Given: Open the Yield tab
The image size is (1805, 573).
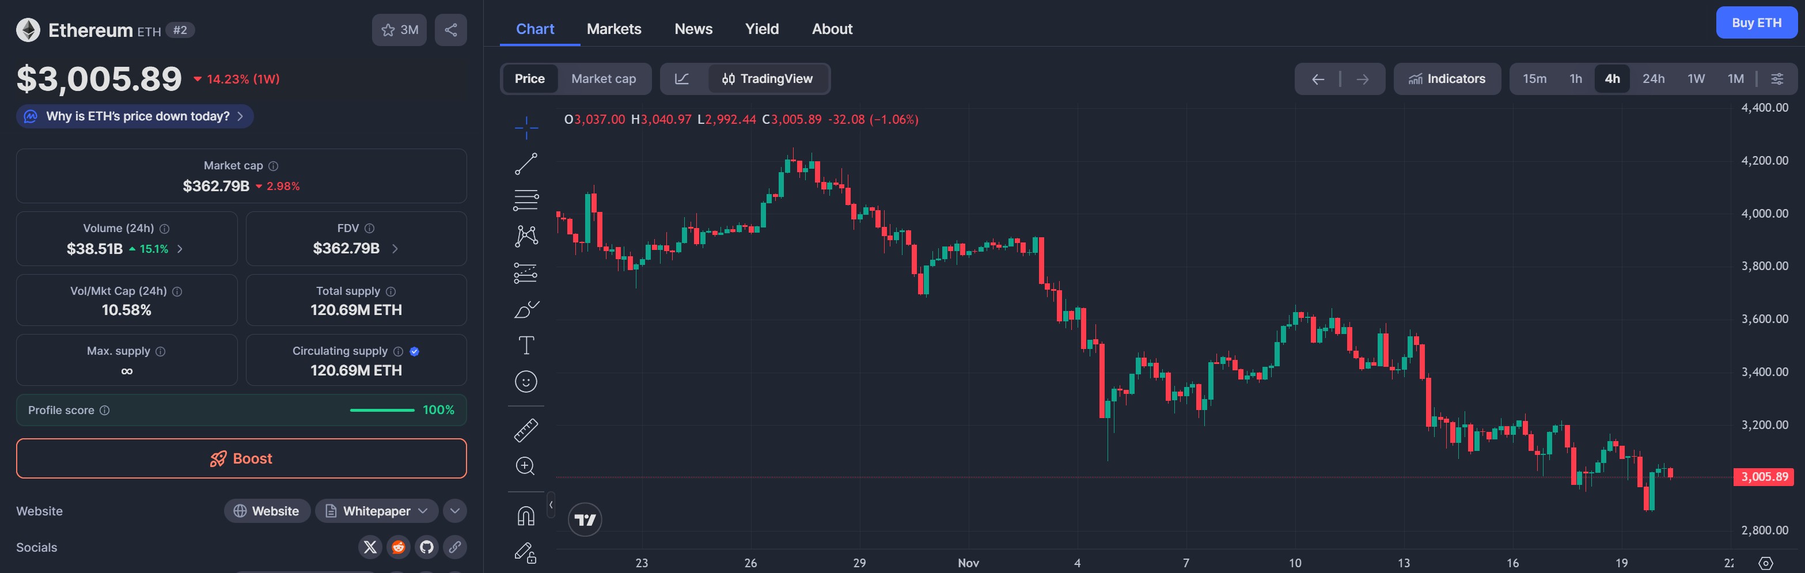Looking at the screenshot, I should (761, 29).
